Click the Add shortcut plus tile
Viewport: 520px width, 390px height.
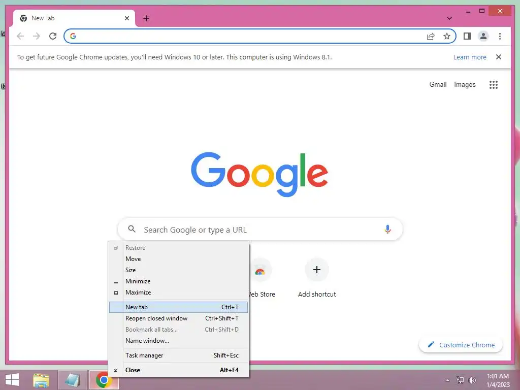[317, 270]
